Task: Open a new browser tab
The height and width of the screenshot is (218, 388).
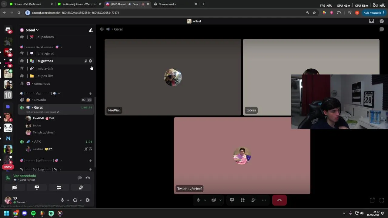Action: pyautogui.click(x=203, y=4)
